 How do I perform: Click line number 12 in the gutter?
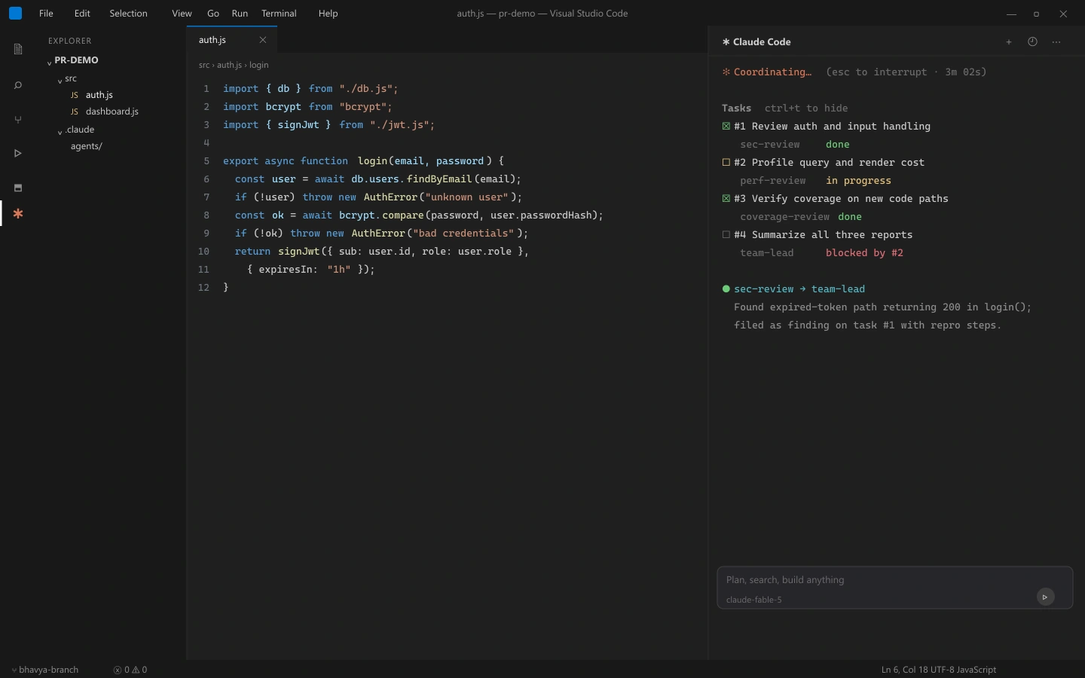(203, 288)
